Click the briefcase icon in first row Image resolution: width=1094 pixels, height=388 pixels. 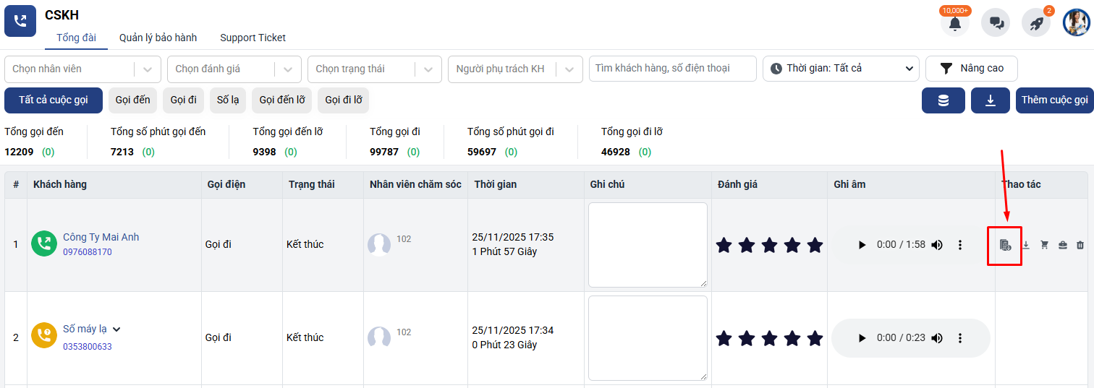pos(1062,245)
